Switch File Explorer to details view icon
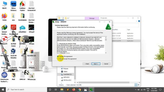Image resolution: width=164 pixels, height=92 pixels. pyautogui.click(x=136, y=85)
